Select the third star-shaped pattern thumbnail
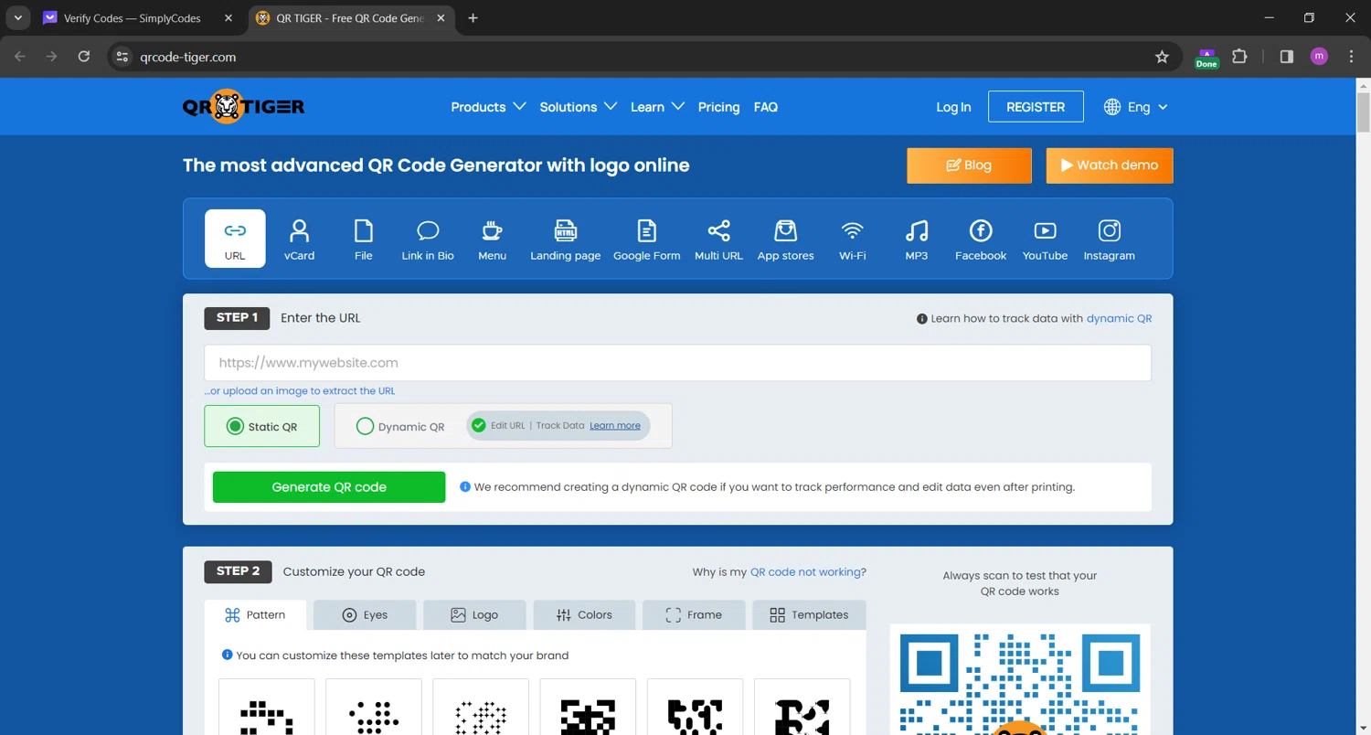 coord(481,708)
